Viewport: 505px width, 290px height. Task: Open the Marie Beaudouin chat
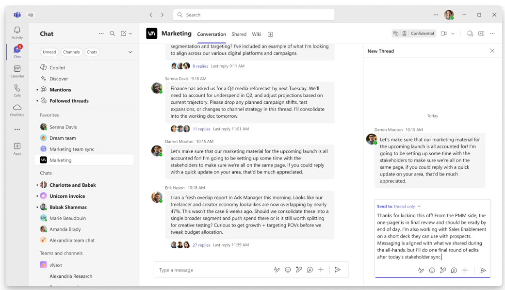84,218
